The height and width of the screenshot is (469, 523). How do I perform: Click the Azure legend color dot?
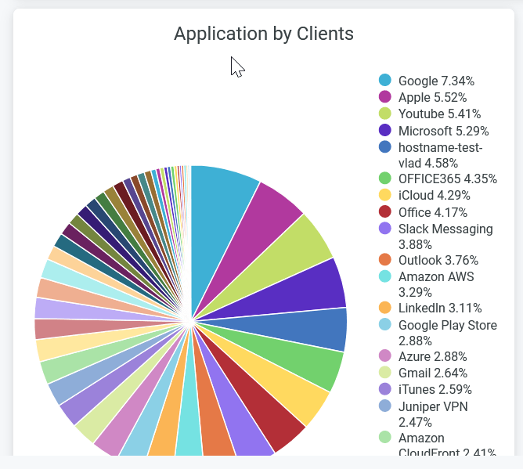[385, 355]
